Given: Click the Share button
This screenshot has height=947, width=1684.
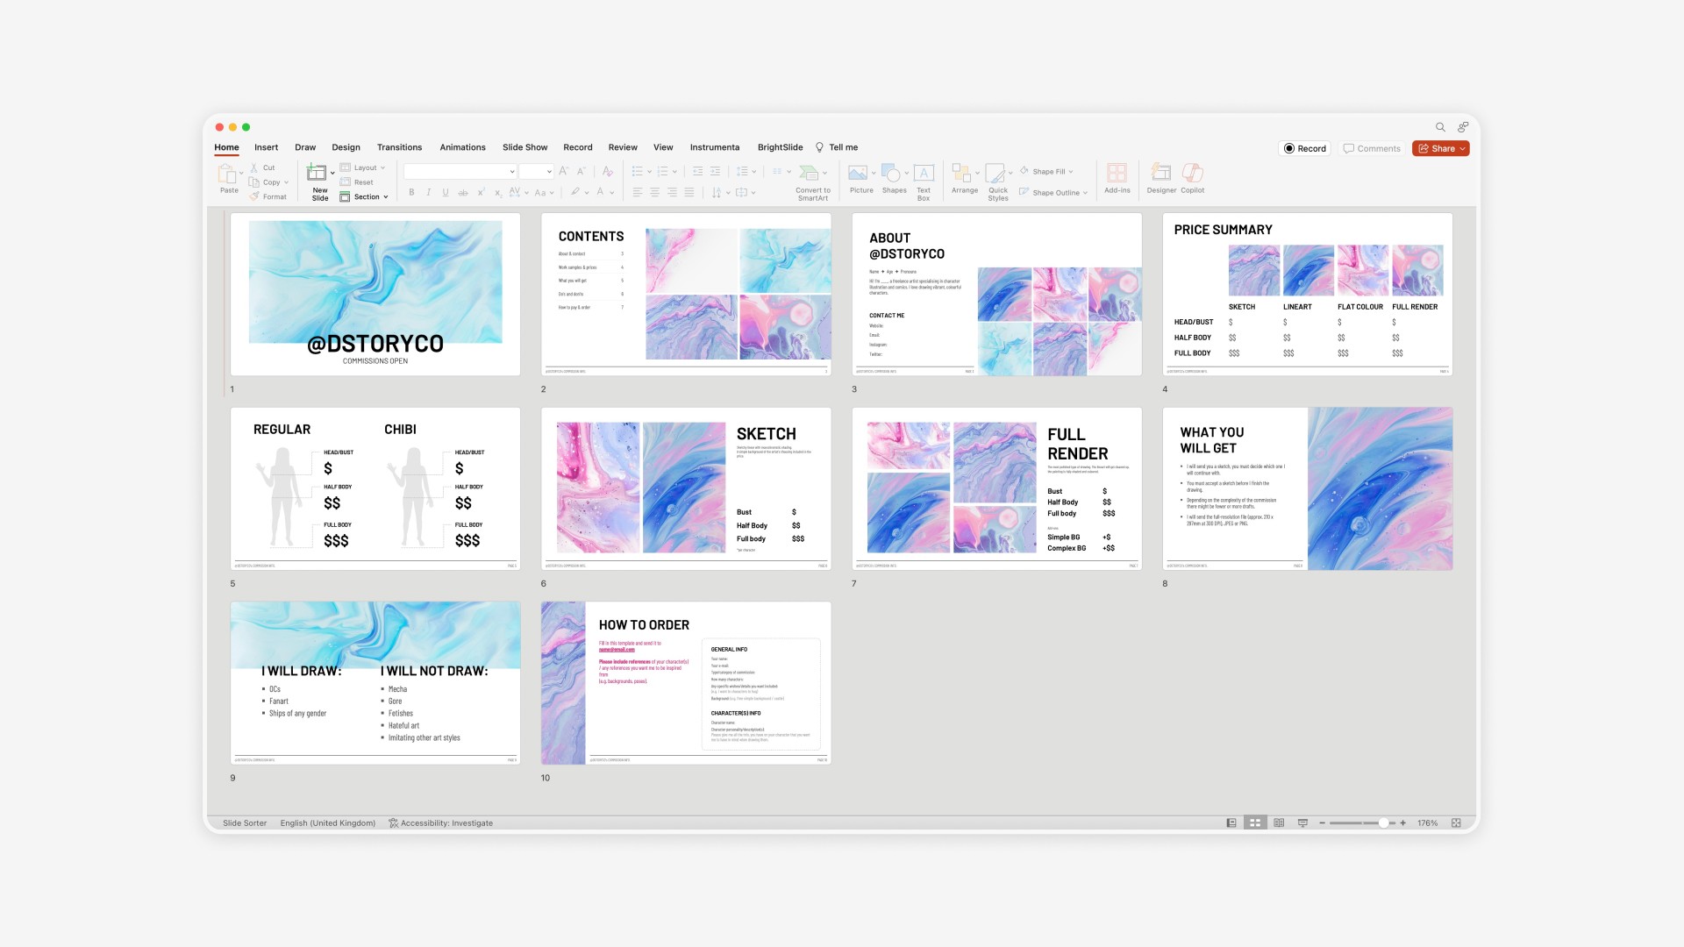Looking at the screenshot, I should coord(1440,149).
